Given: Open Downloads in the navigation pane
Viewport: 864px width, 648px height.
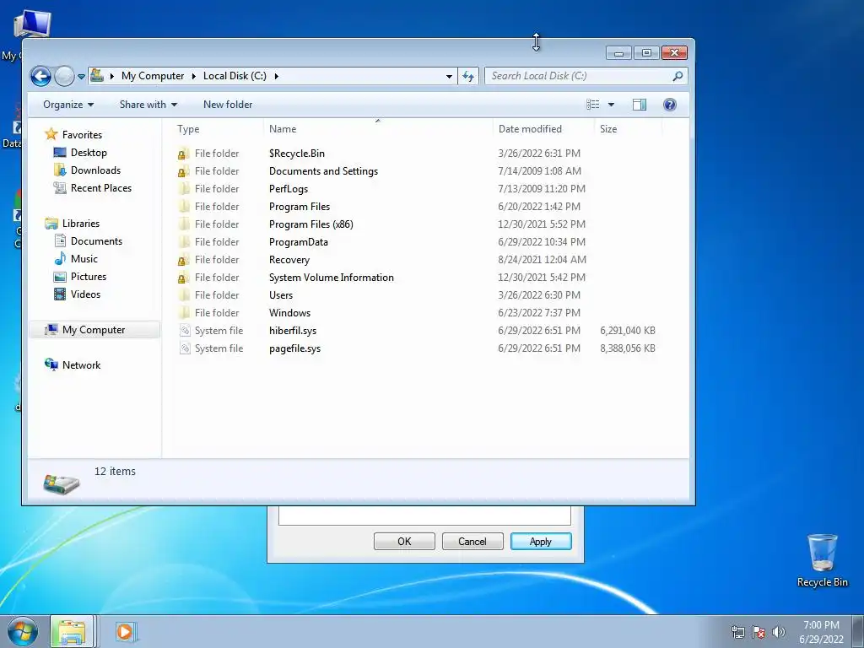Looking at the screenshot, I should [x=95, y=170].
